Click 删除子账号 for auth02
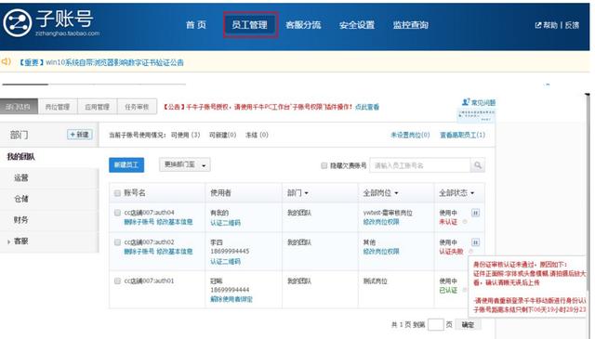Image resolution: width=595 pixels, height=339 pixels. coord(139,252)
